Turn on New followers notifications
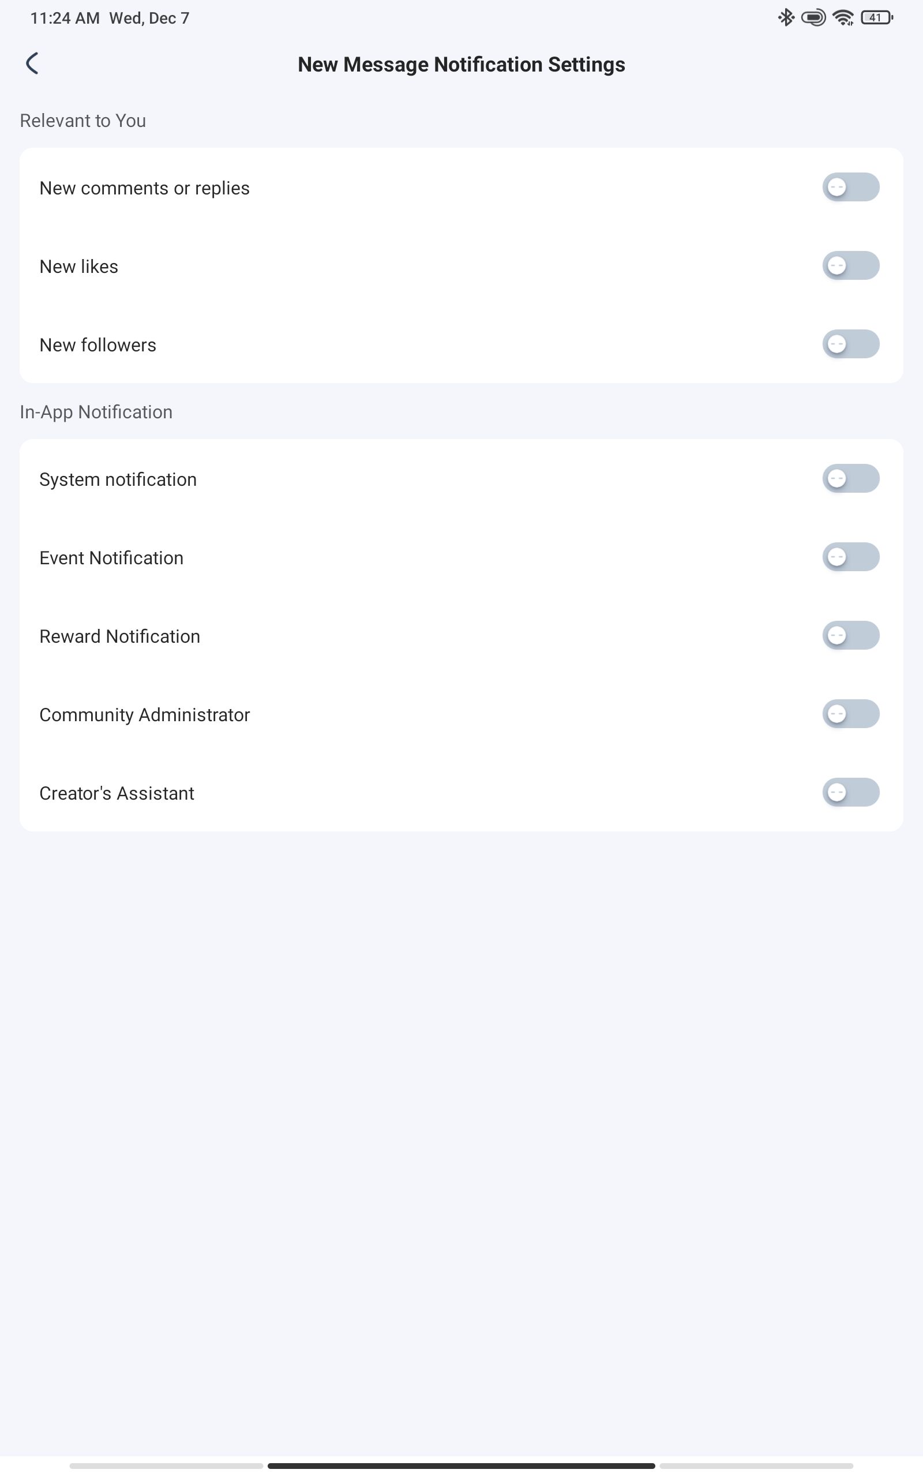Viewport: 923px width, 1477px height. click(x=850, y=344)
